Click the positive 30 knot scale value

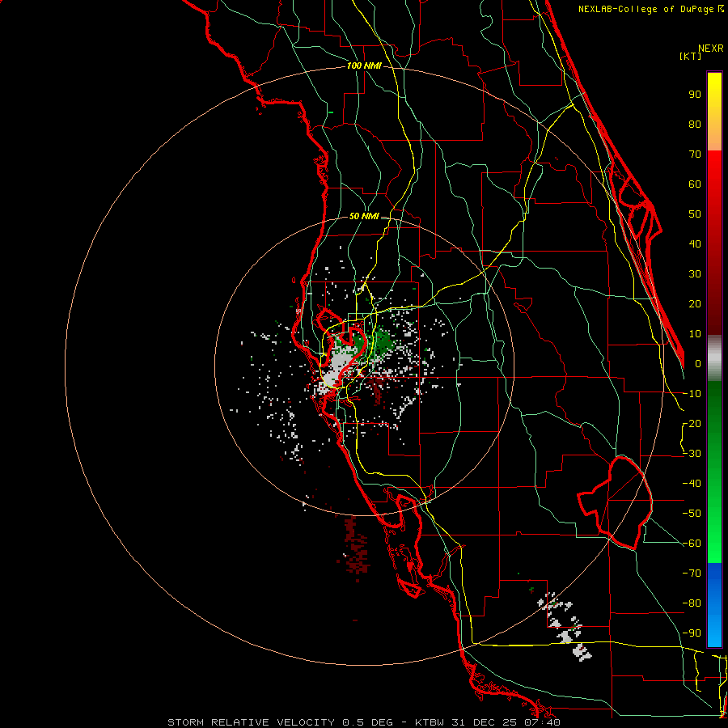coord(695,274)
